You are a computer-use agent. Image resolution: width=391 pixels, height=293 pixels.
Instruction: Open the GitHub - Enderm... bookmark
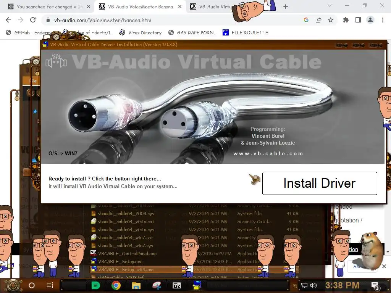pos(29,33)
